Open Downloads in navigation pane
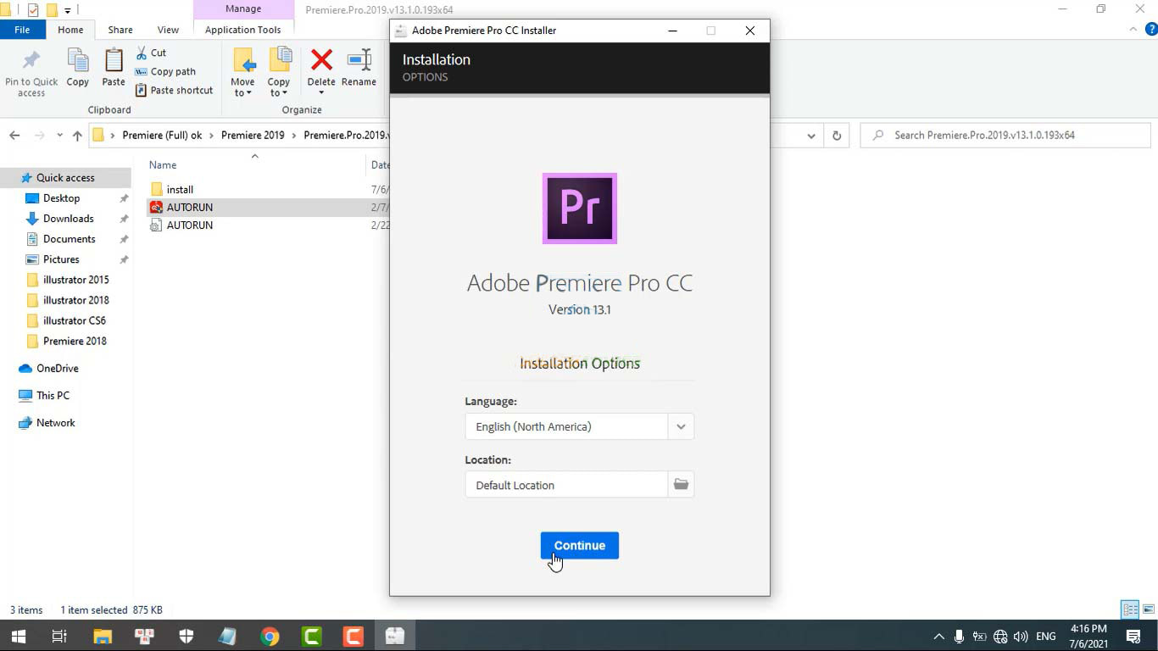 click(68, 219)
